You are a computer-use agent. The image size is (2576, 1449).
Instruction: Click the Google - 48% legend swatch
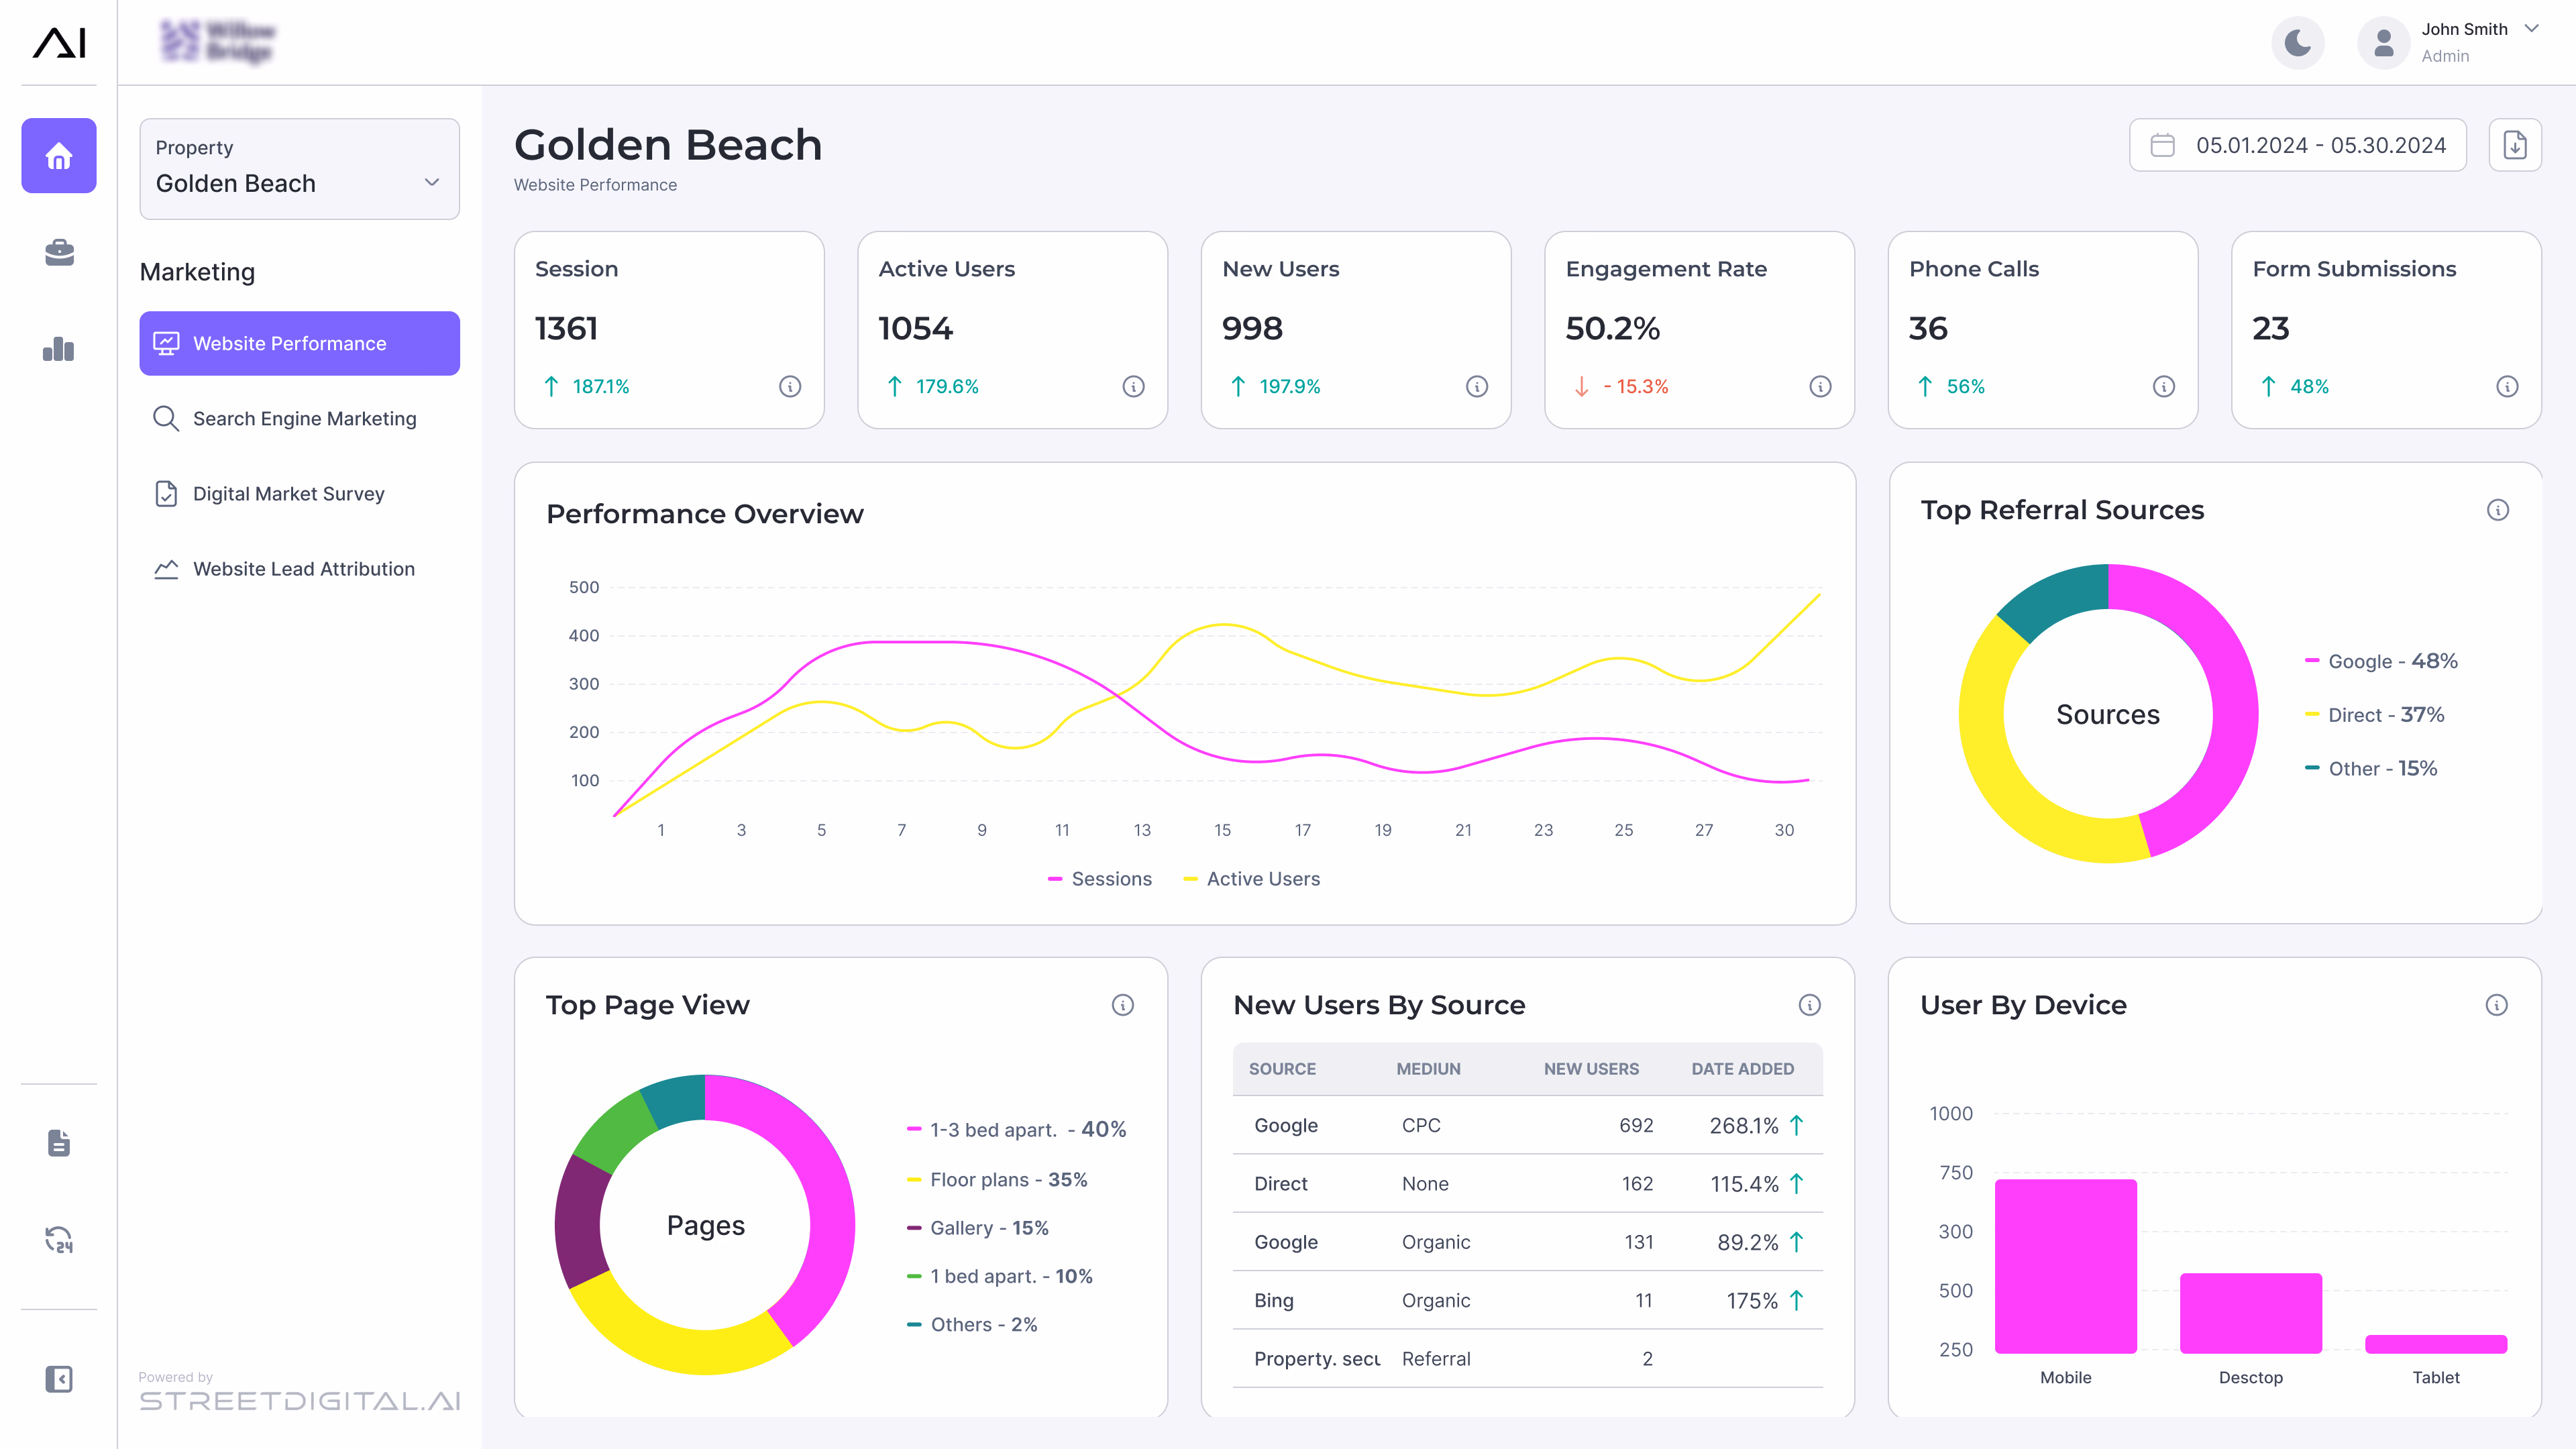[x=2312, y=661]
